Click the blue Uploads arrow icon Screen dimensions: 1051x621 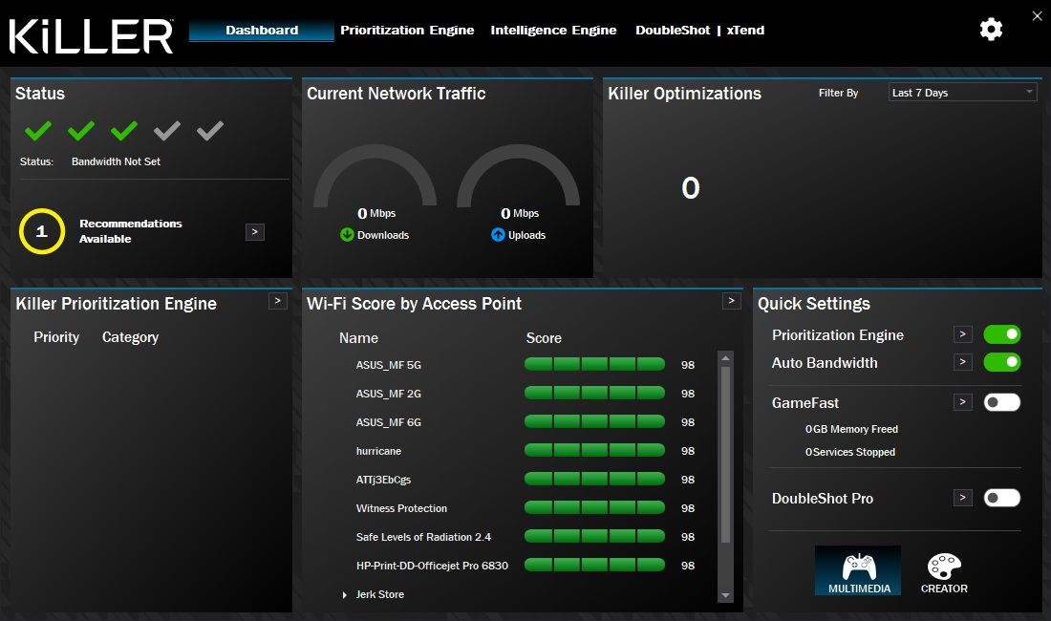coord(498,234)
